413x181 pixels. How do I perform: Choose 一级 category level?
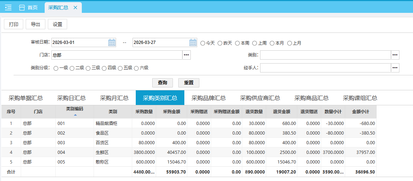pos(56,68)
